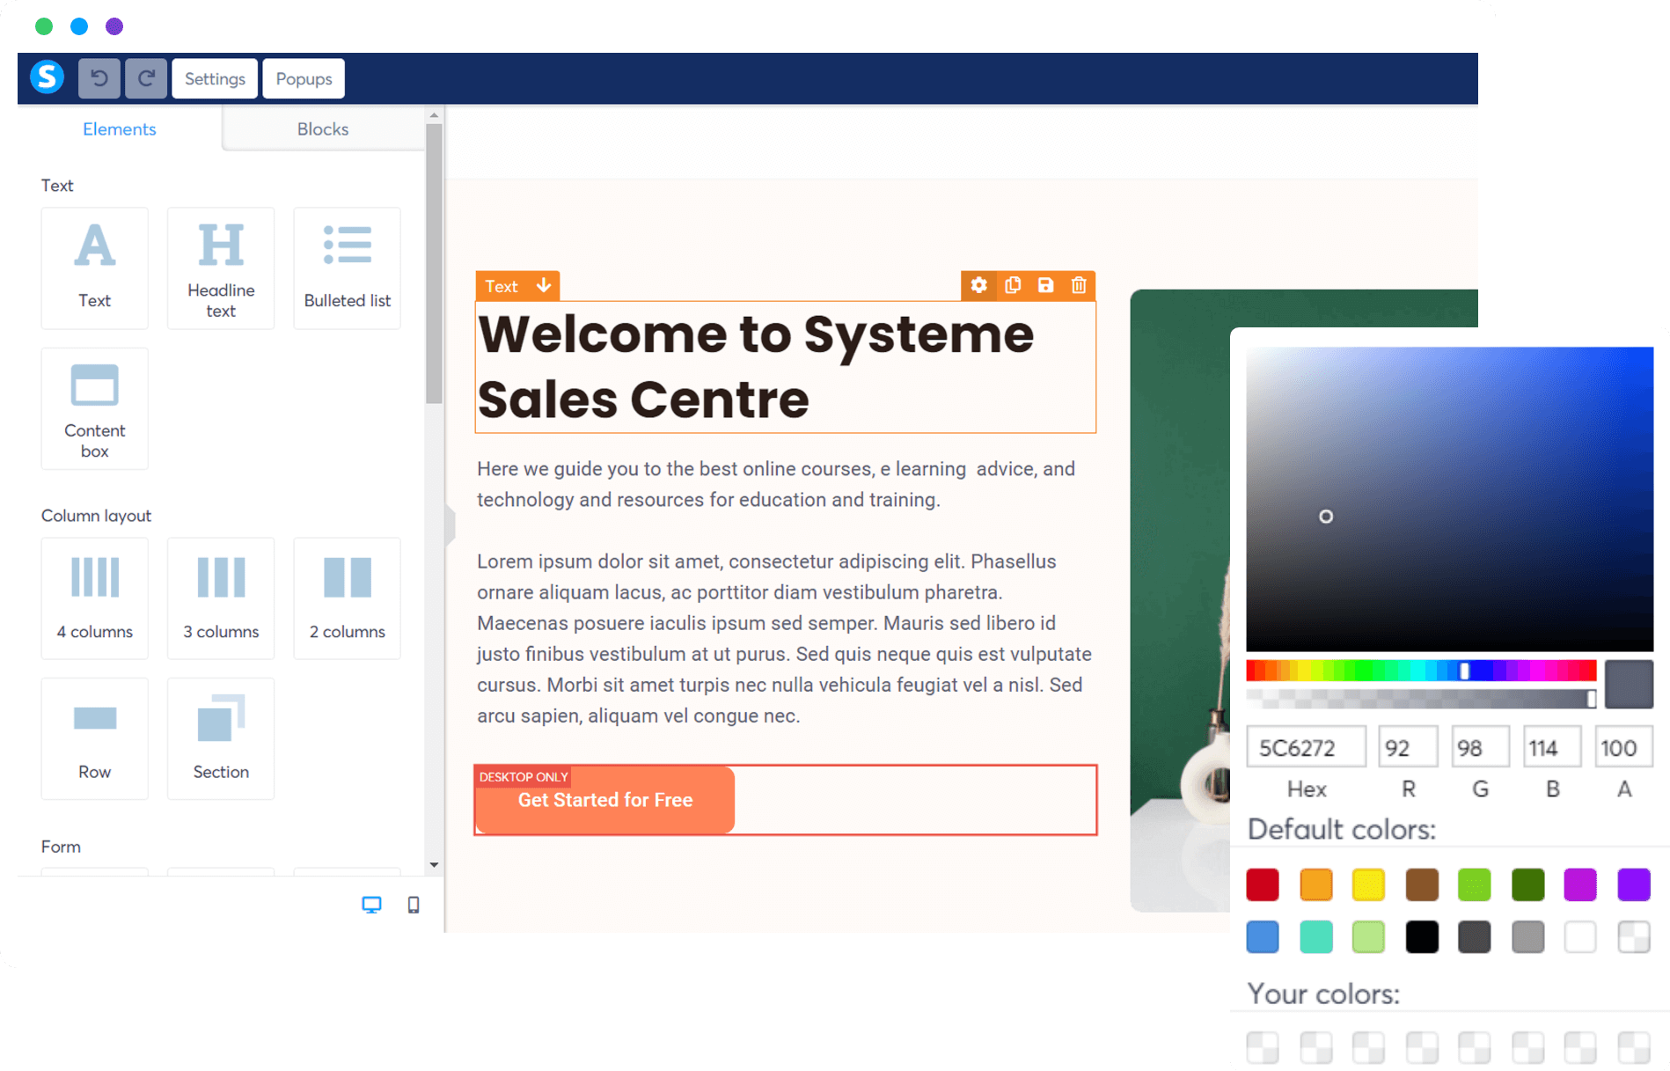Open the Popups manager
Viewport: 1670px width, 1071px height.
[303, 77]
